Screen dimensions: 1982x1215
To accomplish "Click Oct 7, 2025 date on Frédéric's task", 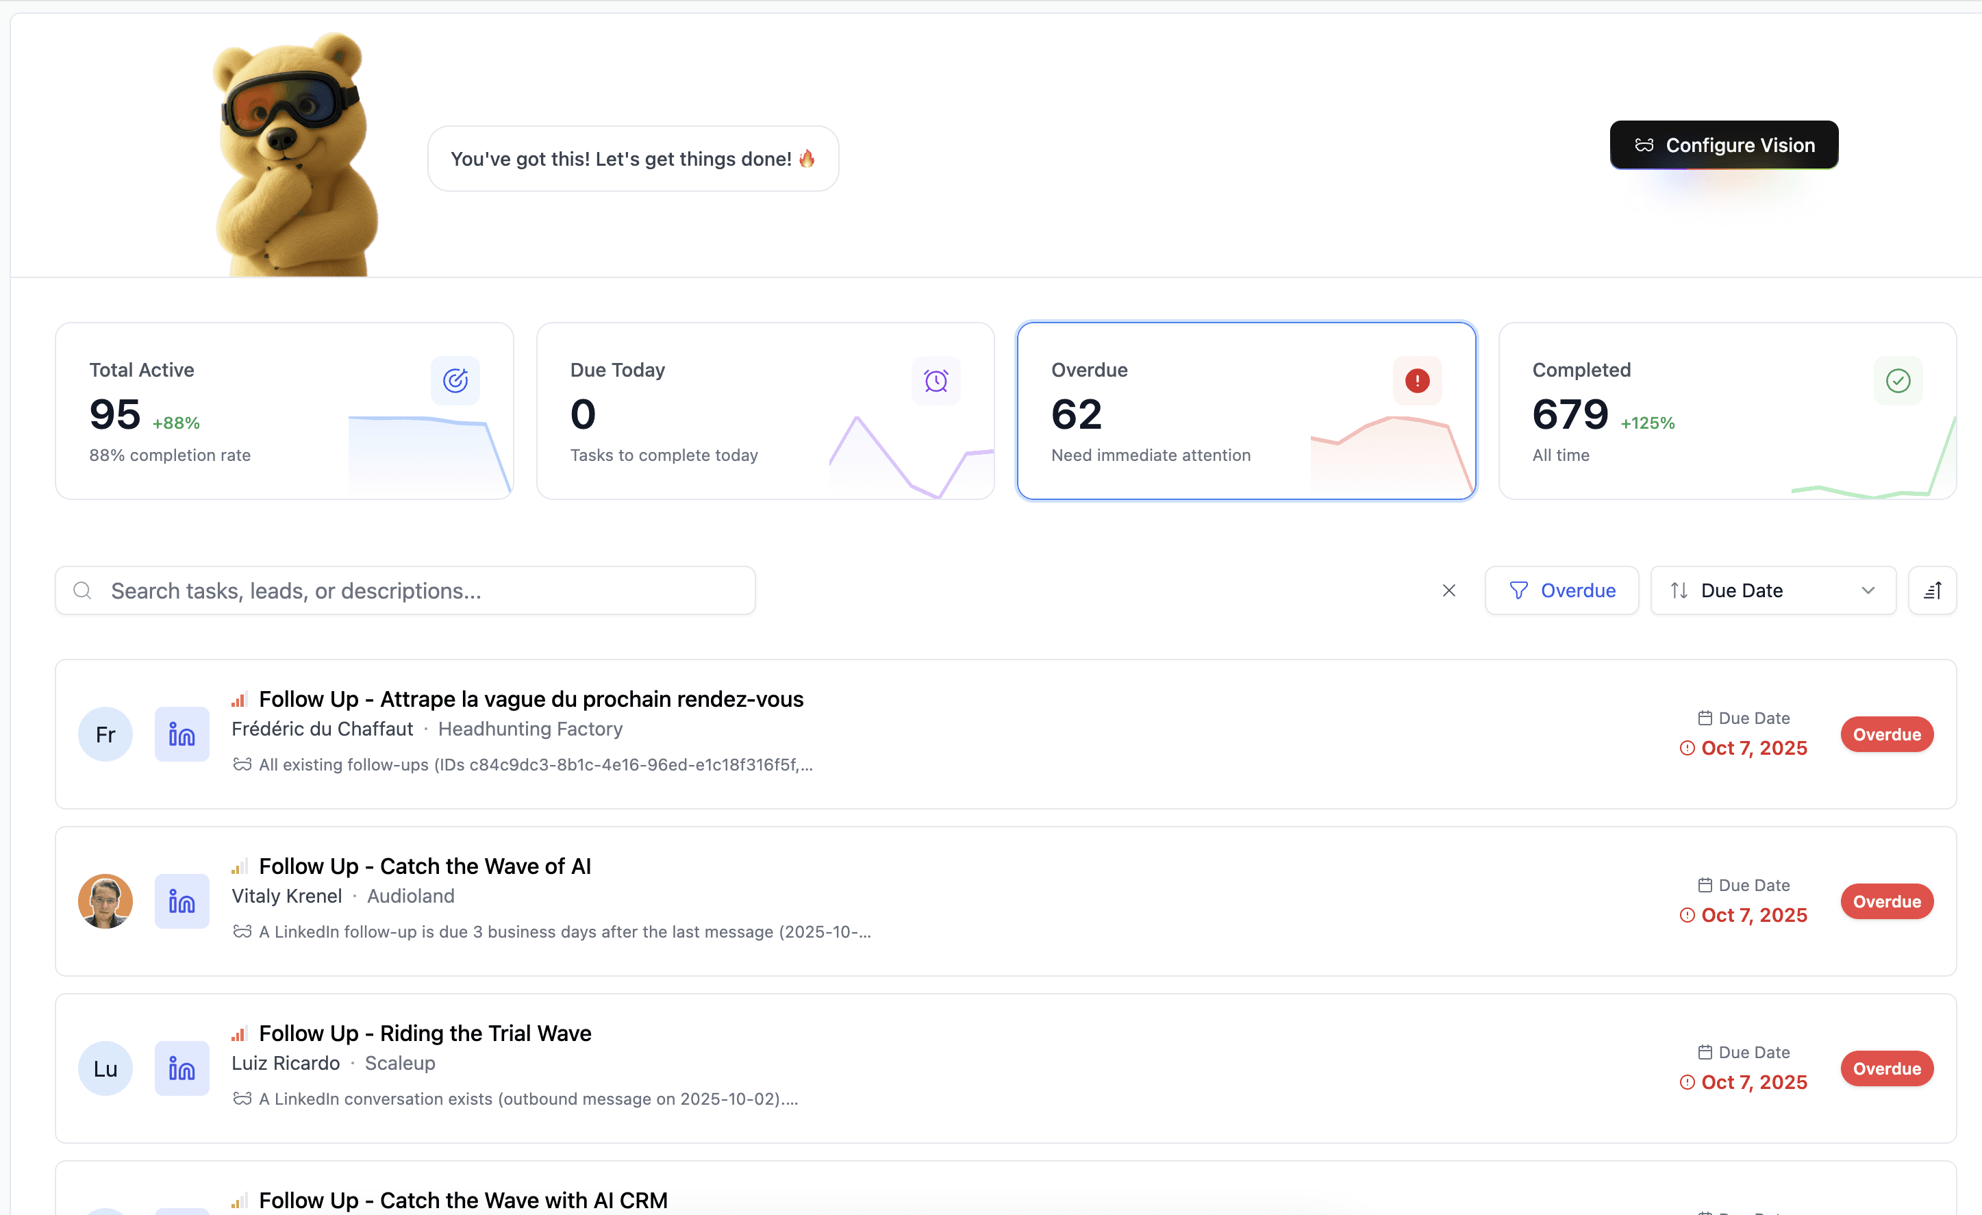I will [x=1753, y=749].
